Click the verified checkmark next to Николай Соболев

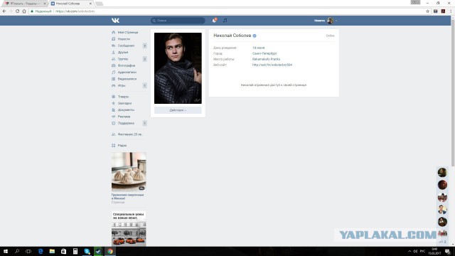[255, 36]
